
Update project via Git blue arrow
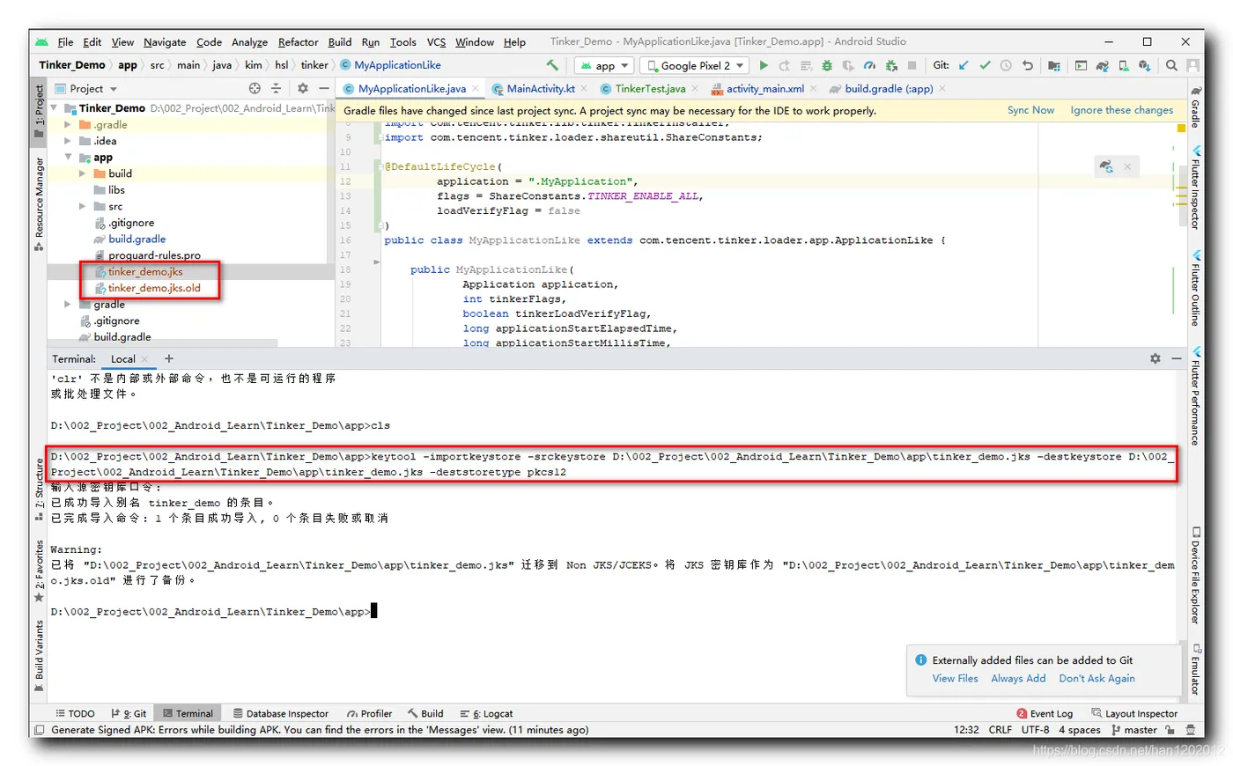click(x=964, y=65)
